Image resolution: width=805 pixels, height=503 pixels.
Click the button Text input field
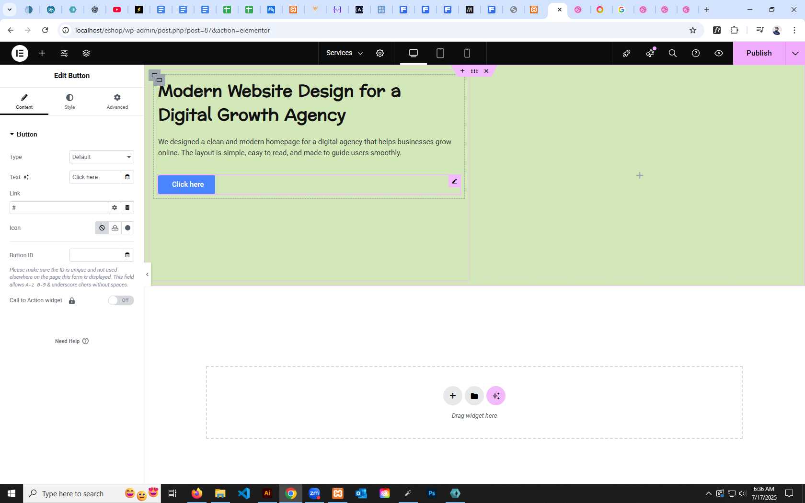95,177
